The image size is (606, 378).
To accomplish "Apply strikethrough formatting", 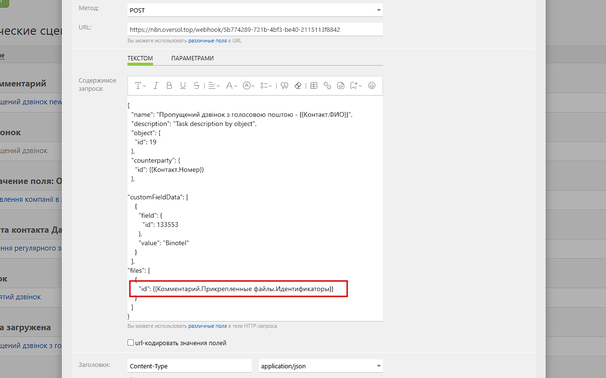I will pos(196,85).
